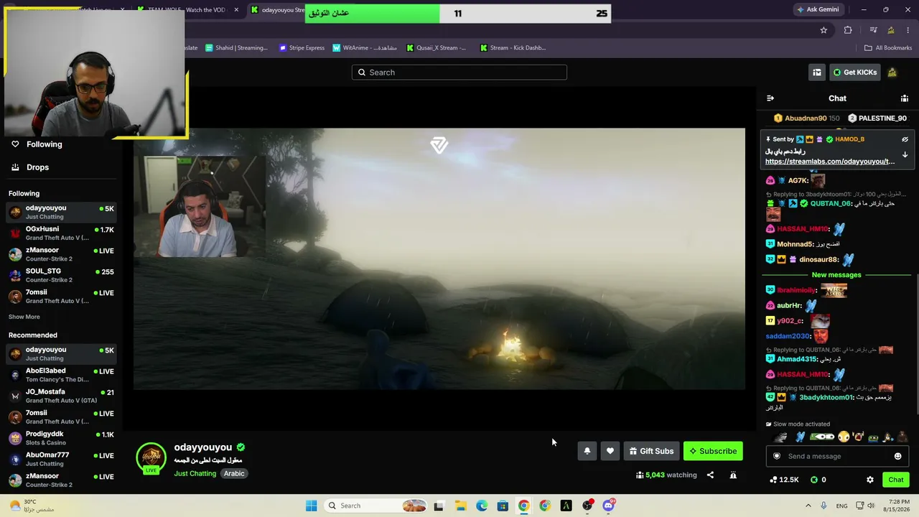
Task: Open the WitAnime bookmark
Action: [365, 48]
